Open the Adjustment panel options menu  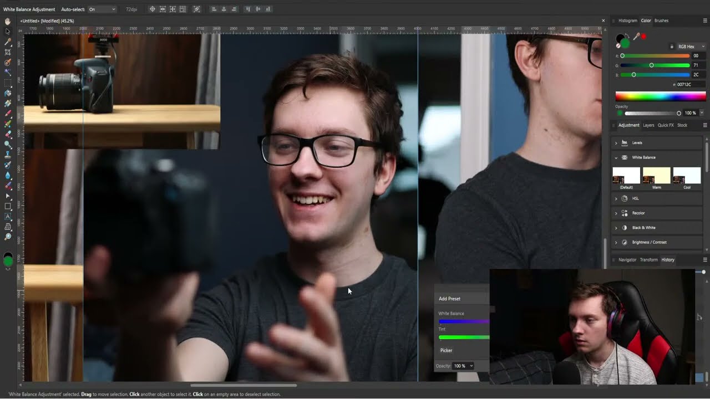[705, 125]
